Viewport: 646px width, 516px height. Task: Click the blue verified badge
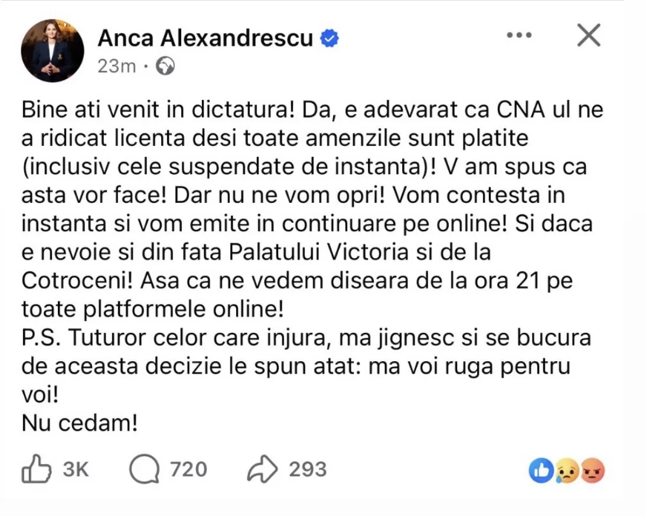[329, 38]
